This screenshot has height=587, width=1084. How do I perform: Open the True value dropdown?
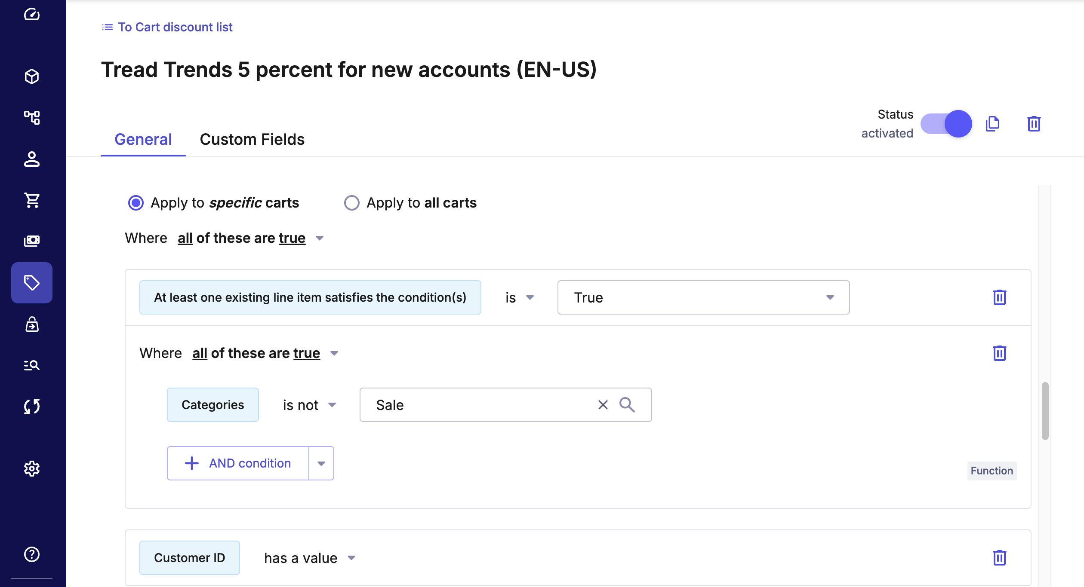pos(703,297)
